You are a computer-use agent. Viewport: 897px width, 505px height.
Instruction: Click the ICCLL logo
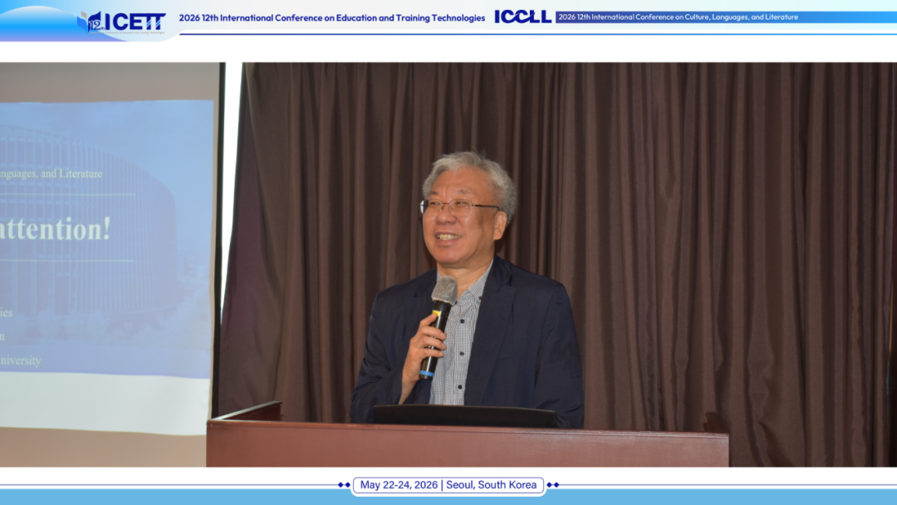click(523, 17)
